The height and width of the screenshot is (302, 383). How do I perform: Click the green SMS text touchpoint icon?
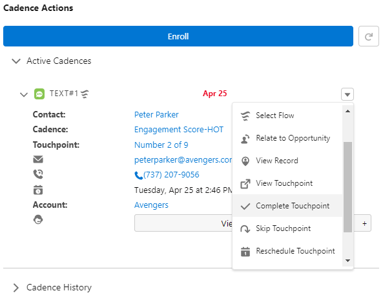(x=39, y=94)
